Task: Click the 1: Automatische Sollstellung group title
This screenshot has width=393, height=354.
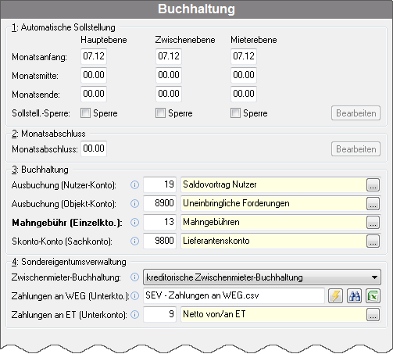Action: [x=63, y=27]
